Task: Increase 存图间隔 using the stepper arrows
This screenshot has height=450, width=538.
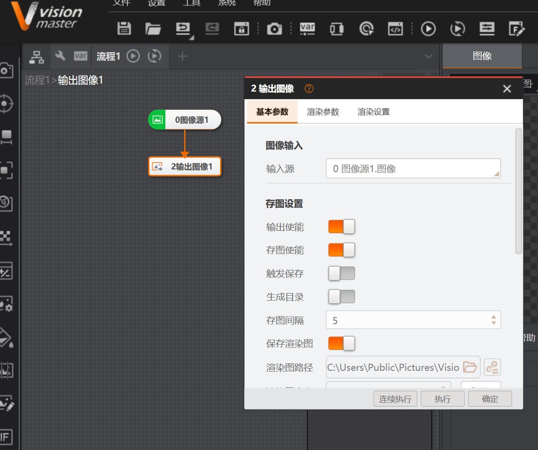Action: pyautogui.click(x=493, y=317)
